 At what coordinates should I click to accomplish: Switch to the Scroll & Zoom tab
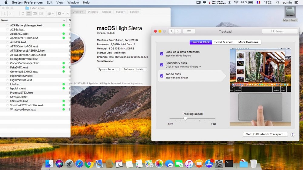[224, 42]
